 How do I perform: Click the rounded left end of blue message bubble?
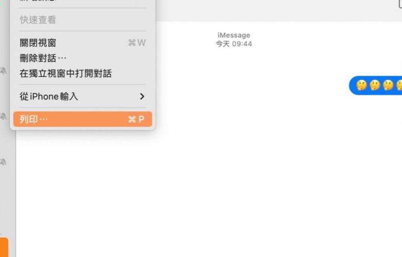[353, 85]
